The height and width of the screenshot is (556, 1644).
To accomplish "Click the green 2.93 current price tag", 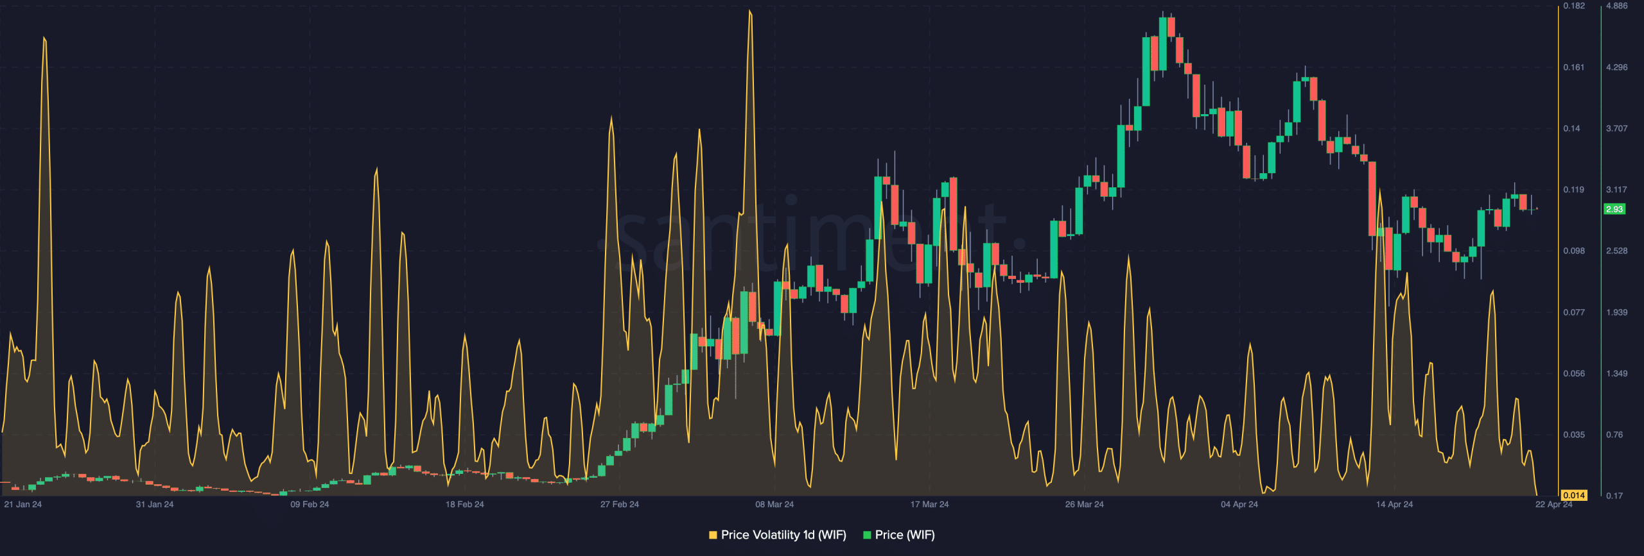I will [x=1614, y=209].
